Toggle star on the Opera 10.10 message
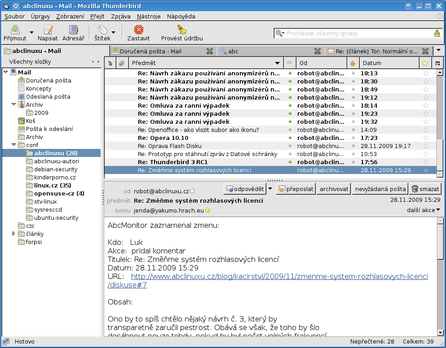Screen dimensions: 446x348 pyautogui.click(x=425, y=138)
